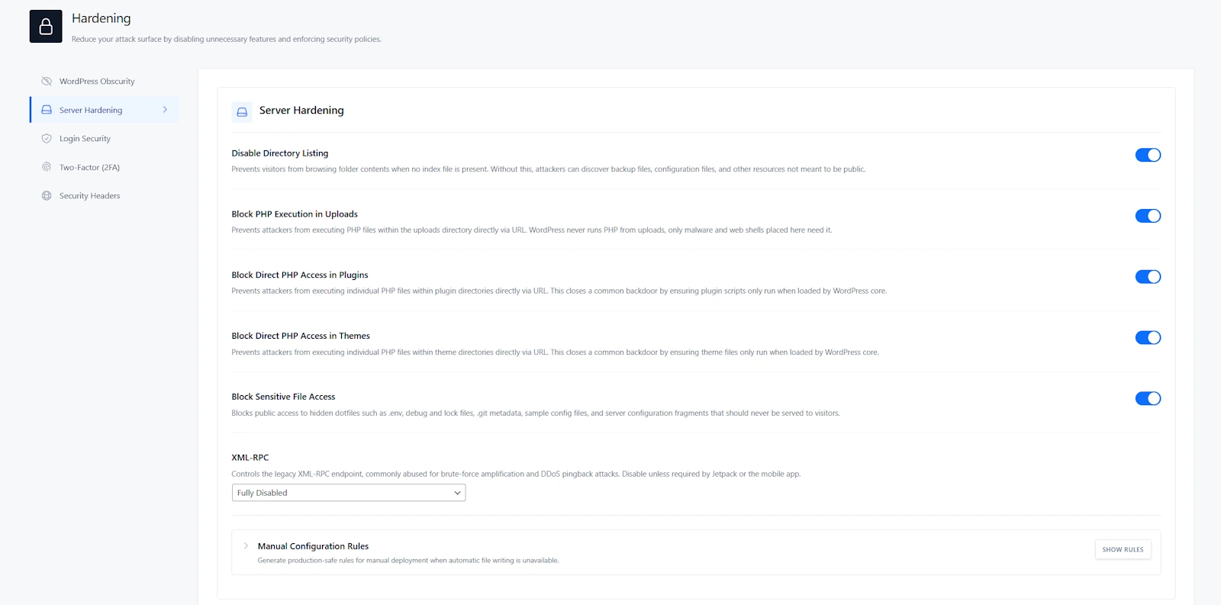Screen dimensions: 1221x605
Task: Click the Server Hardening sidebar server icon
Action: [x=47, y=110]
